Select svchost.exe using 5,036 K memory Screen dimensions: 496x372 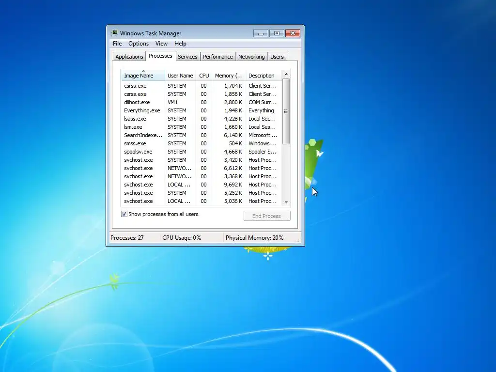pyautogui.click(x=201, y=201)
